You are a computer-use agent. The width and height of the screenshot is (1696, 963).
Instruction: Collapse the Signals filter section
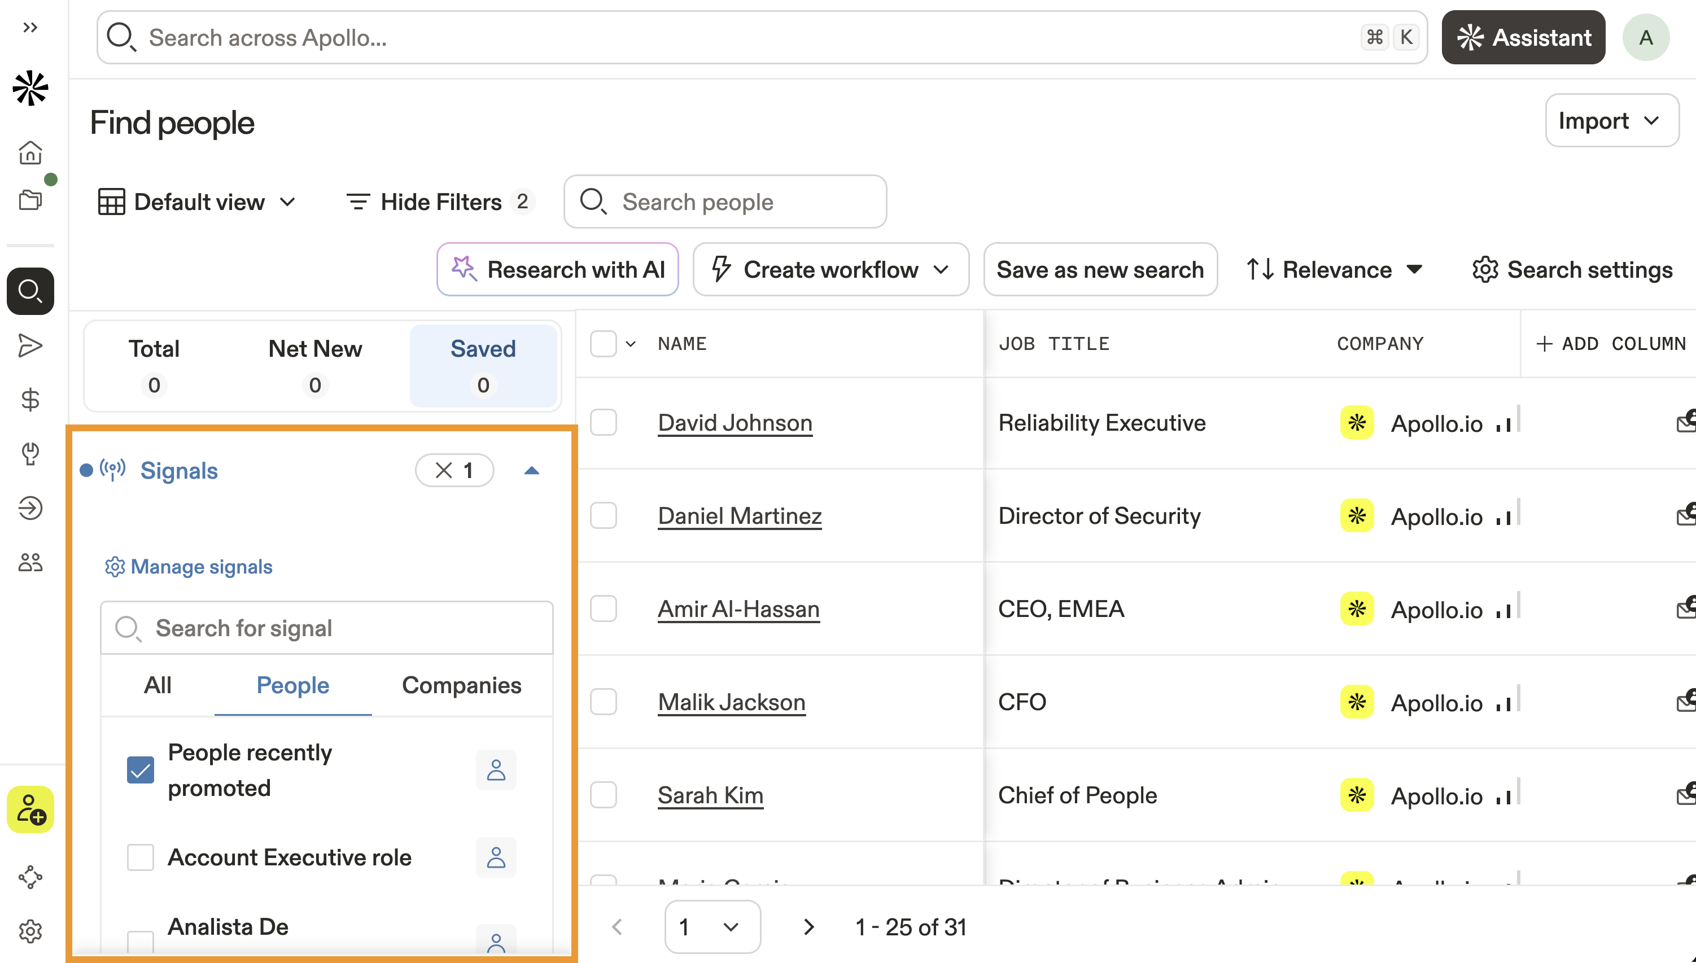(x=532, y=471)
